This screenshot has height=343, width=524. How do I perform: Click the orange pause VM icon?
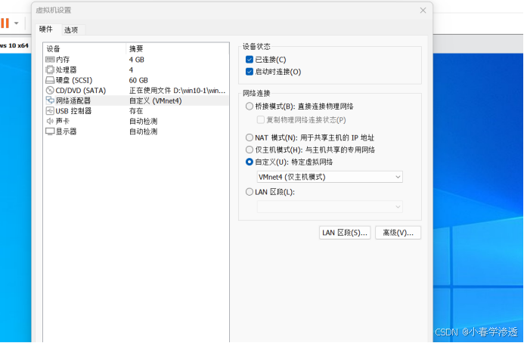5,23
